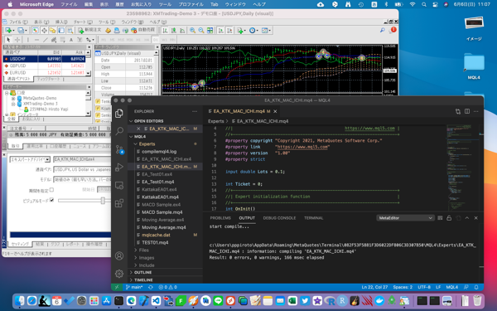497x311 pixels.
Task: Click MetaTrader zoom out chart icon
Action: pyautogui.click(x=201, y=31)
